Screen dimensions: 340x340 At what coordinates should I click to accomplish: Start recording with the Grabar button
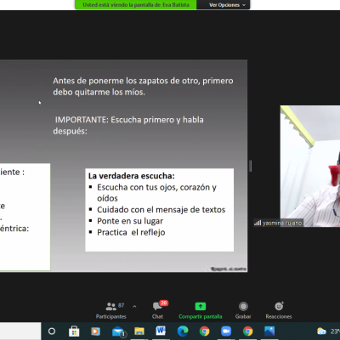point(243,310)
